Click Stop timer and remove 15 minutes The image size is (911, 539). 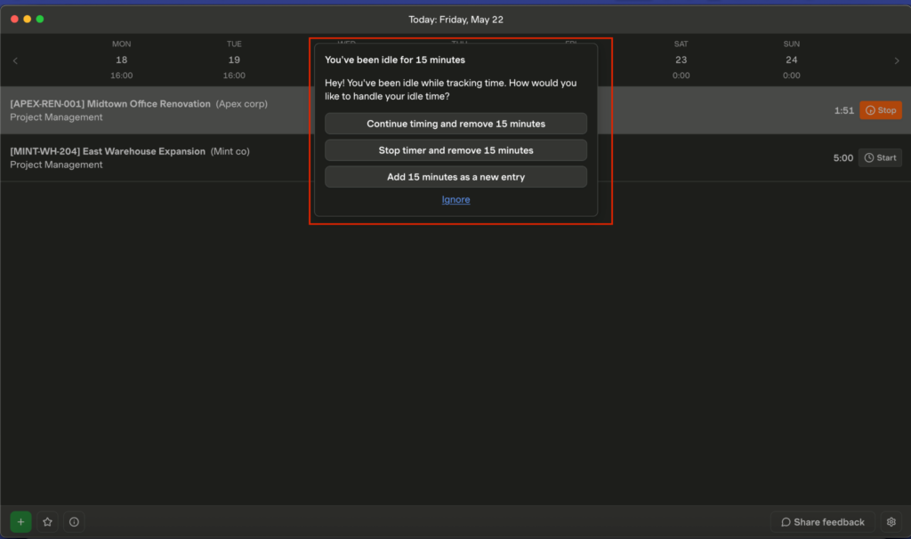point(455,150)
